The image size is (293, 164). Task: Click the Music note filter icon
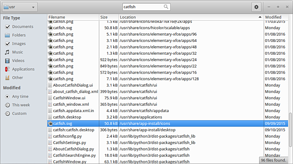click(x=7, y=52)
